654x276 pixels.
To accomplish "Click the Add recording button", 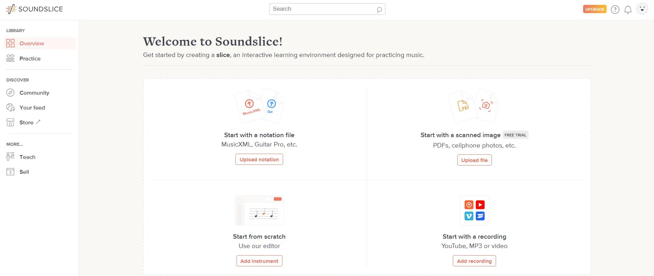I will point(474,261).
